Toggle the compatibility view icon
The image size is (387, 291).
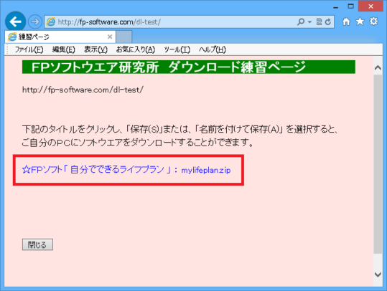tap(319, 22)
